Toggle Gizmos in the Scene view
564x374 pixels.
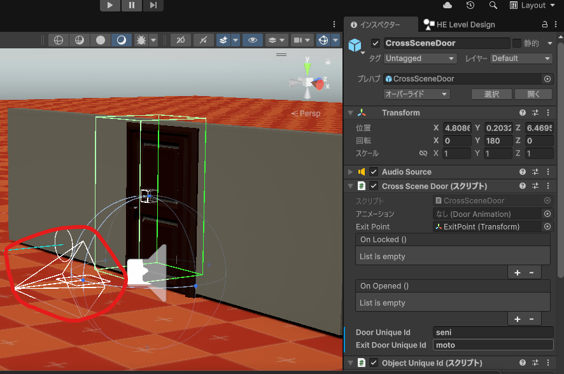coord(323,40)
